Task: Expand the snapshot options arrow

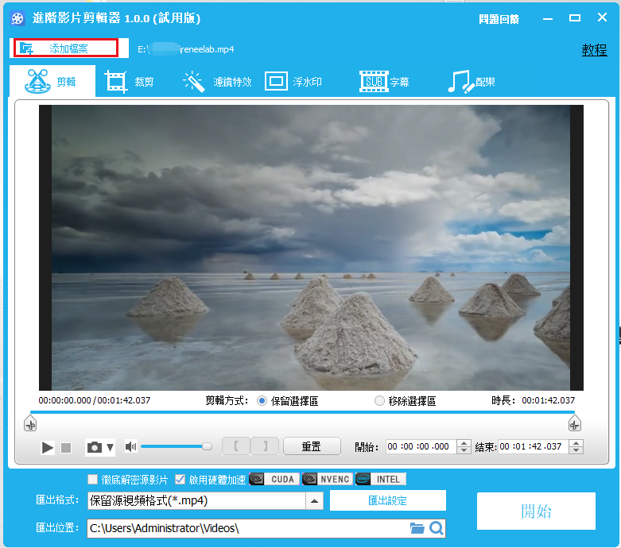Action: pyautogui.click(x=110, y=447)
